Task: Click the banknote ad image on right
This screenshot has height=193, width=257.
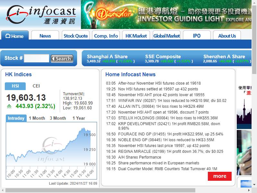Action: (244, 152)
